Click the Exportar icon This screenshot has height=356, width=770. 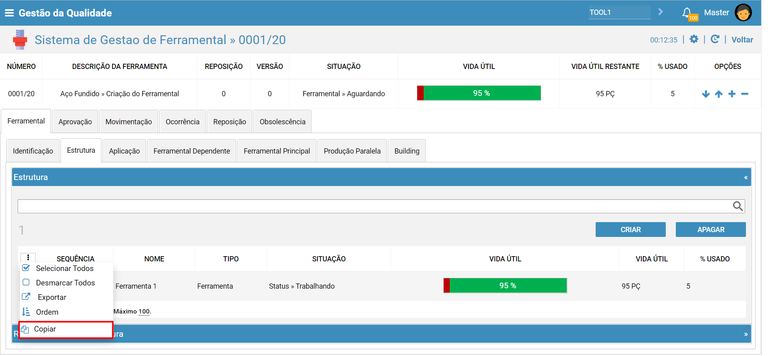(26, 297)
